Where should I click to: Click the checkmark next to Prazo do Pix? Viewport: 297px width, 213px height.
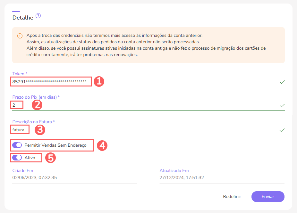(x=282, y=105)
